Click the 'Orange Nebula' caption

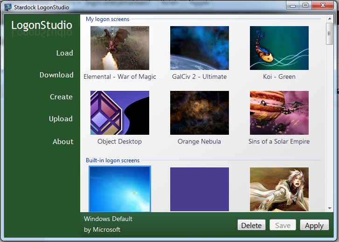(x=199, y=141)
